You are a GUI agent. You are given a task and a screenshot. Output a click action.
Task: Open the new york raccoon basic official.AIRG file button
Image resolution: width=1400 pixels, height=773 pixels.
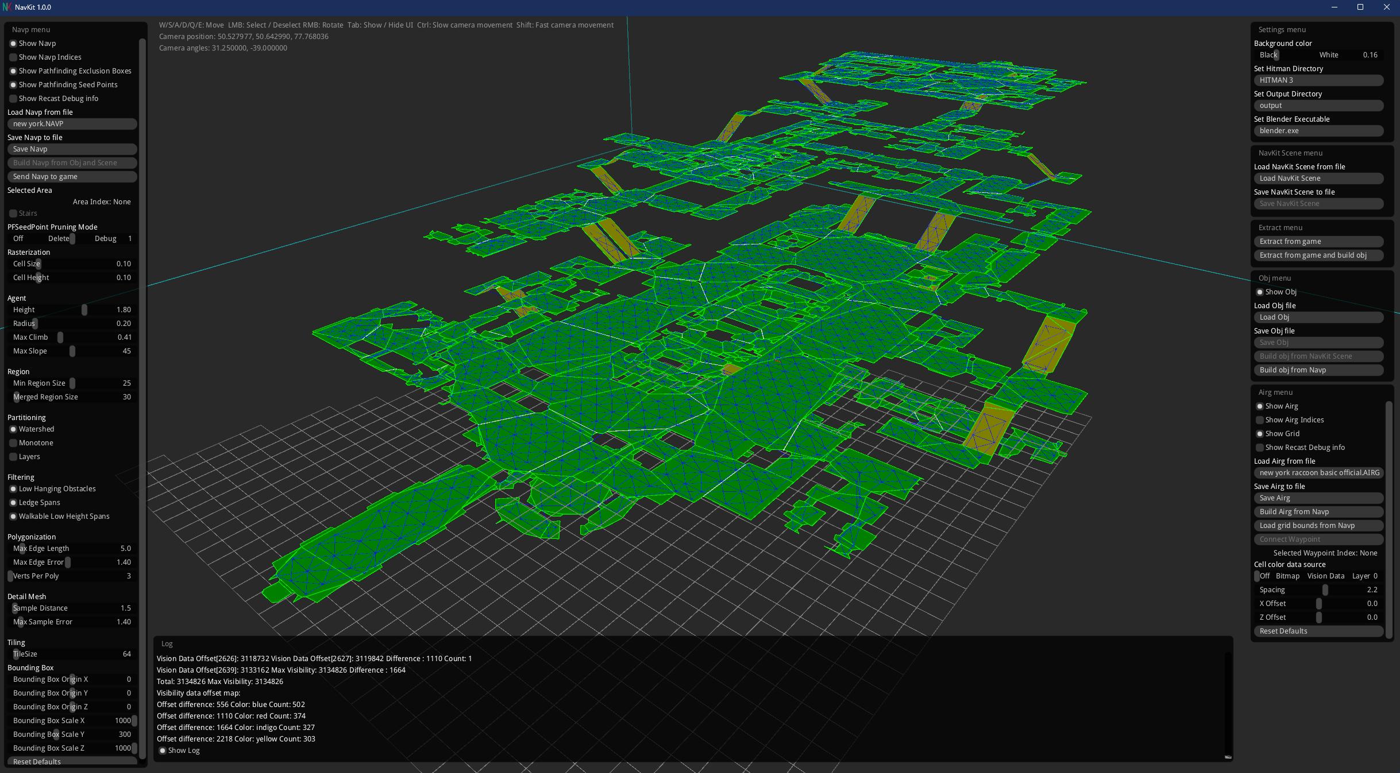[x=1318, y=473]
